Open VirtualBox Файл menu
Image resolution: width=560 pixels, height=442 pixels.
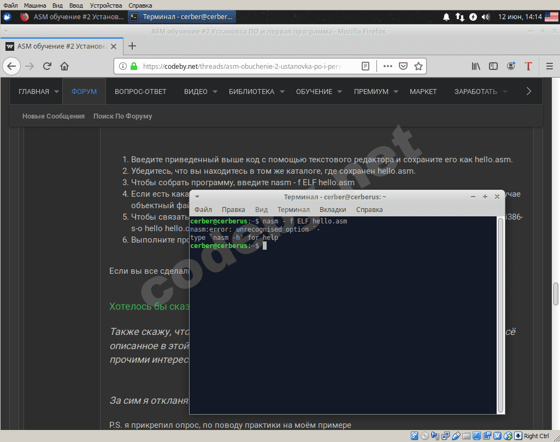10,5
